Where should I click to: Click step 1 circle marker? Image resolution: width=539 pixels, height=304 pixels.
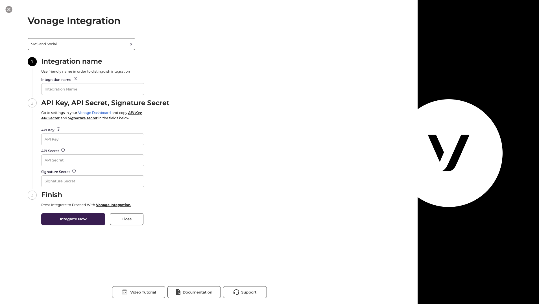tap(32, 62)
